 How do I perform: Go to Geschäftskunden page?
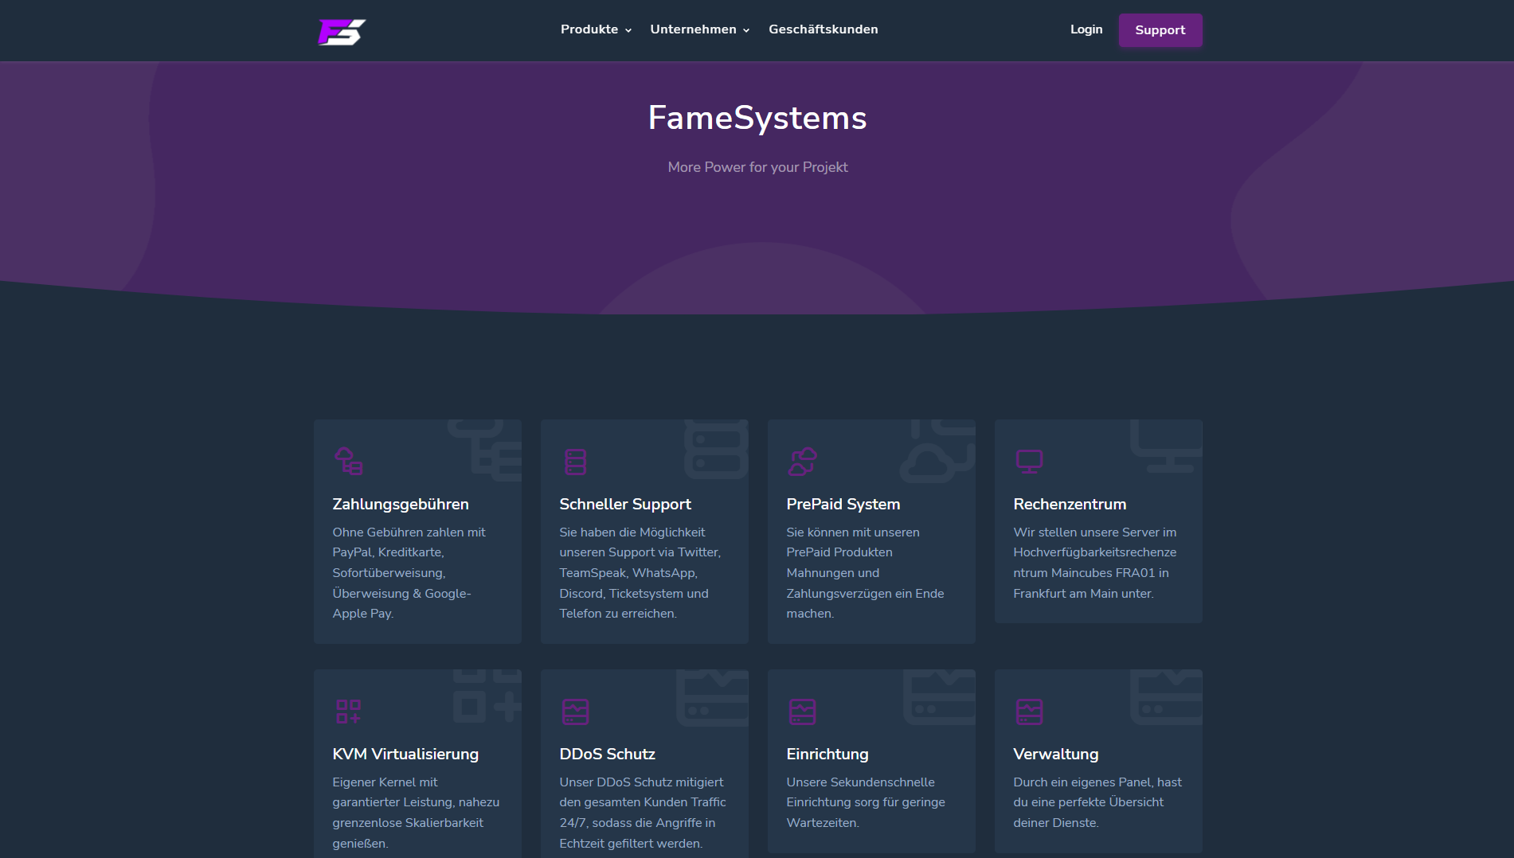click(x=824, y=29)
